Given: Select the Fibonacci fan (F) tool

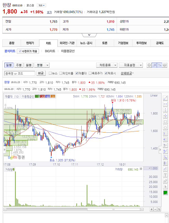Looking at the screenshot, I should [165, 151].
